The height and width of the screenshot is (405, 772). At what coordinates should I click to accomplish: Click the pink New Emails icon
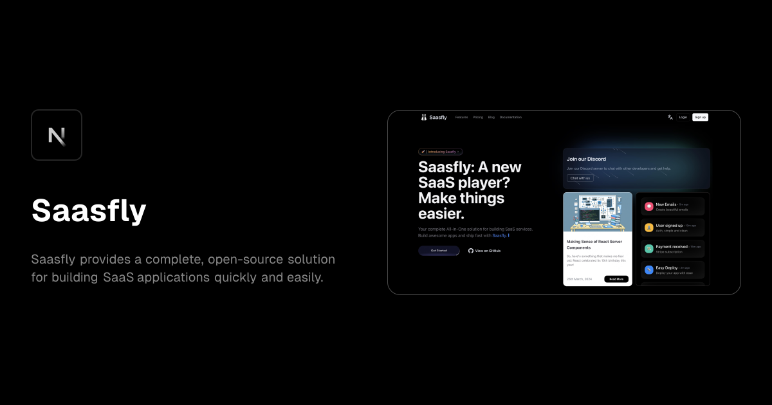[649, 206]
